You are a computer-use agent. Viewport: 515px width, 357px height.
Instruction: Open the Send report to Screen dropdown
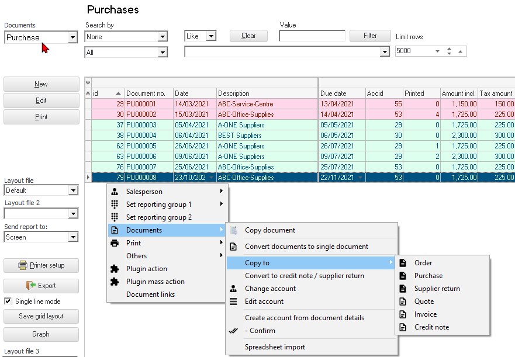pos(73,237)
